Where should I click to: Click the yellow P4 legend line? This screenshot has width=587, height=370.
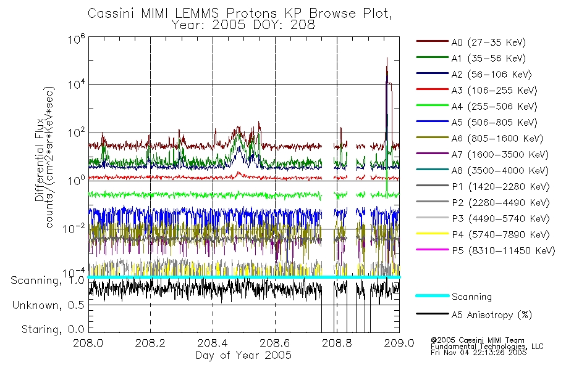click(x=433, y=234)
